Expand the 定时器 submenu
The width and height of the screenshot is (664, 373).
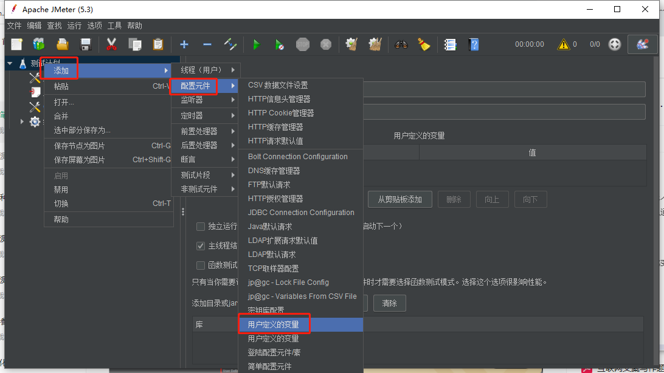pos(206,115)
